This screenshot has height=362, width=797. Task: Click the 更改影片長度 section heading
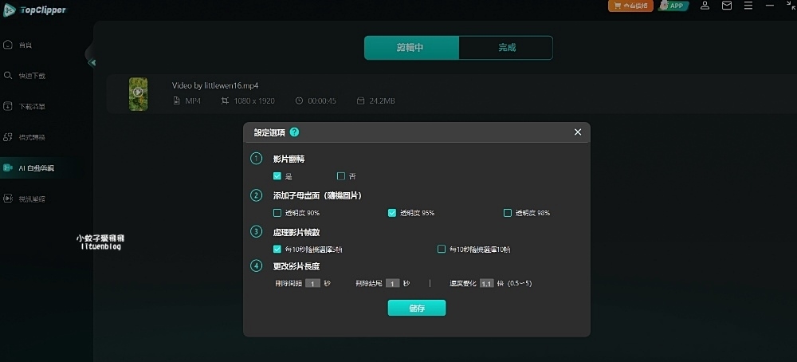(296, 266)
